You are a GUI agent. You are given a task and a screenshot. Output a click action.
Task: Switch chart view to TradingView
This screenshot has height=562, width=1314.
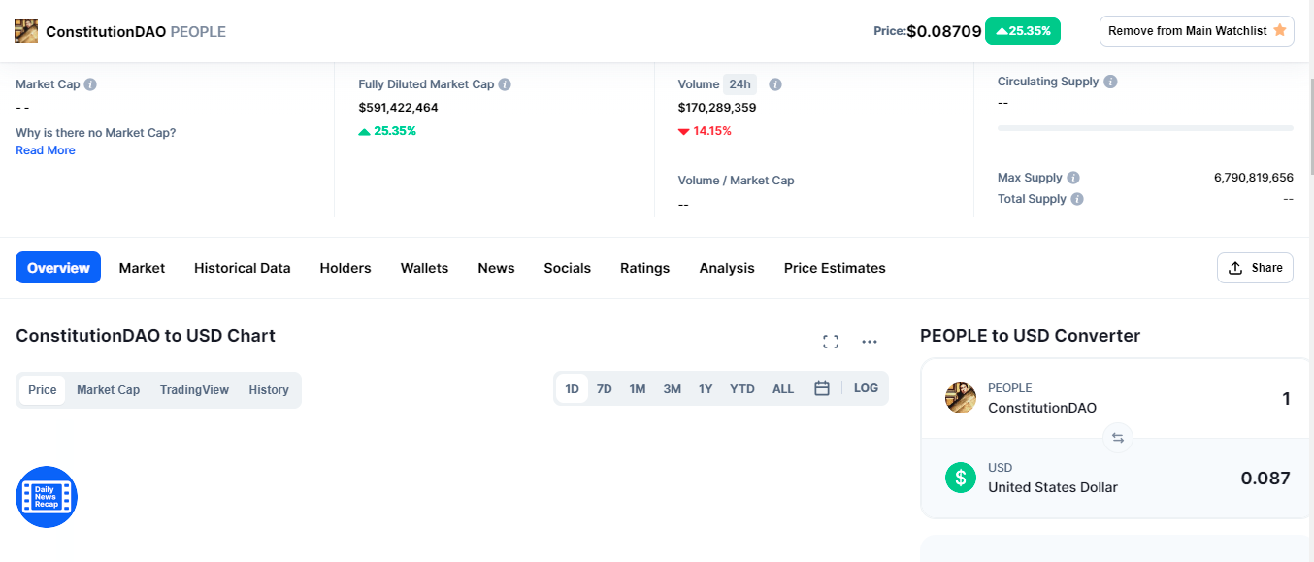(x=194, y=390)
